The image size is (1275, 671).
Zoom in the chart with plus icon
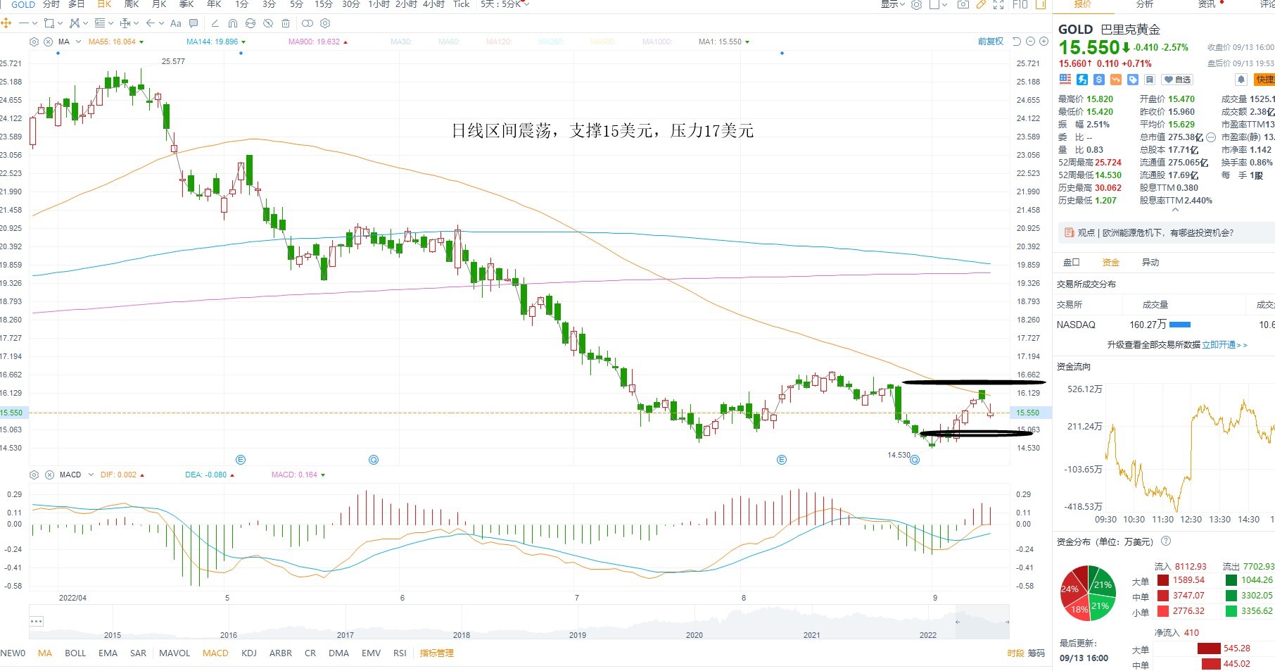point(1043,42)
